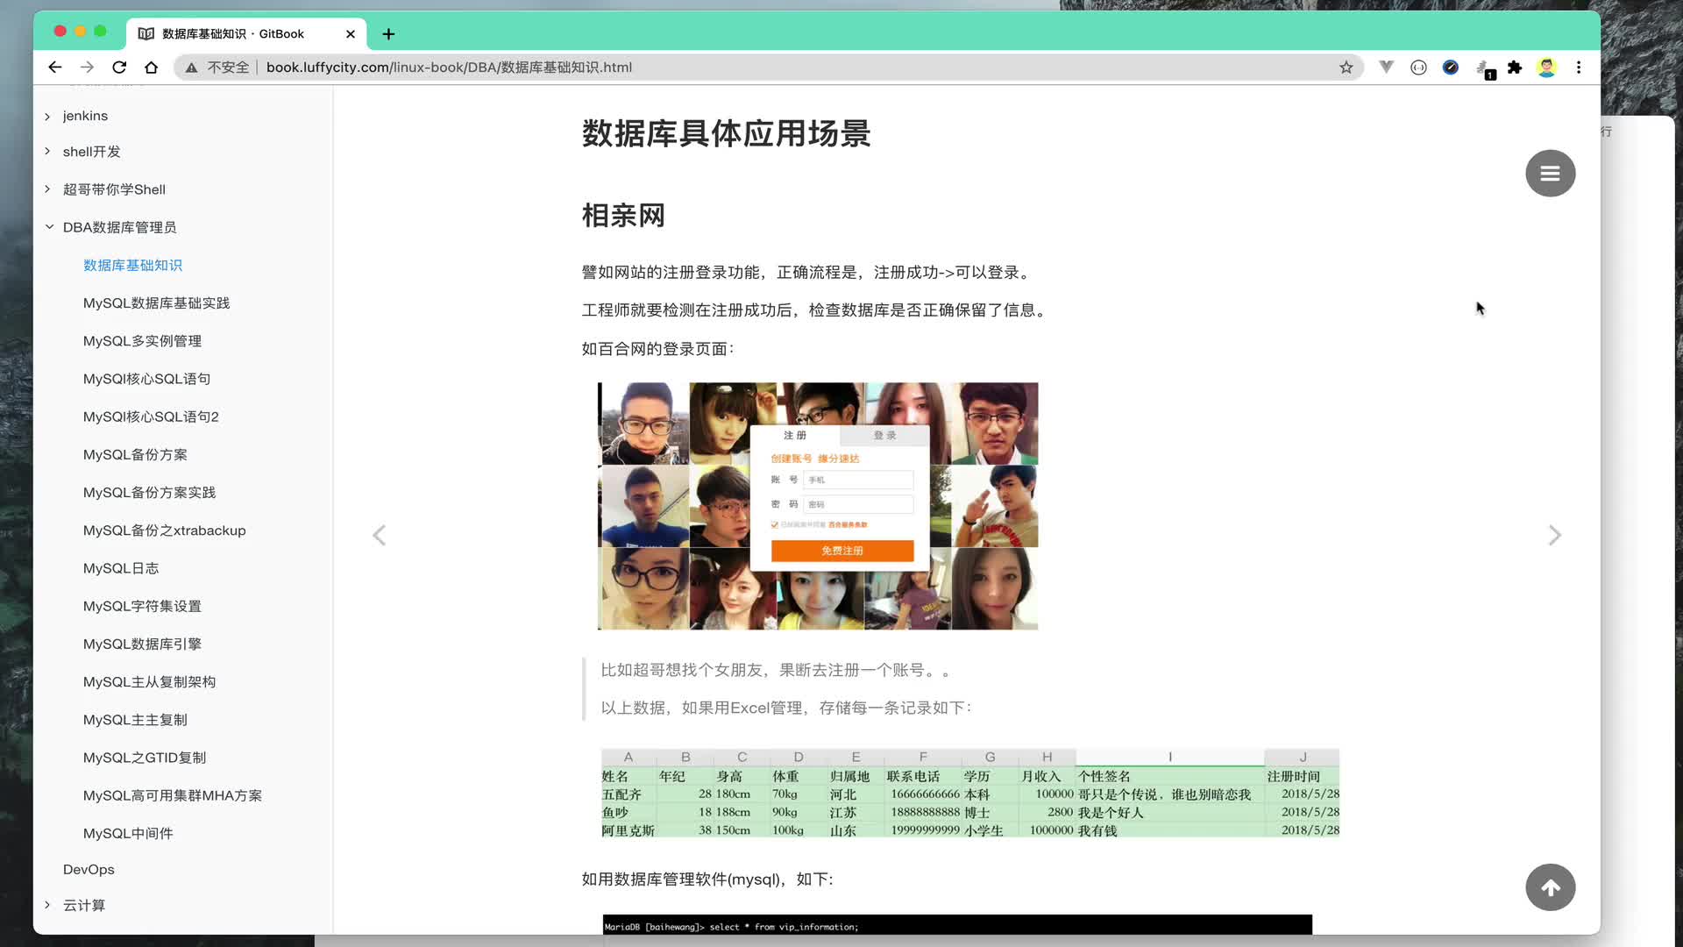Click the not-secure warning icon
The image size is (1683, 947).
[x=191, y=68]
